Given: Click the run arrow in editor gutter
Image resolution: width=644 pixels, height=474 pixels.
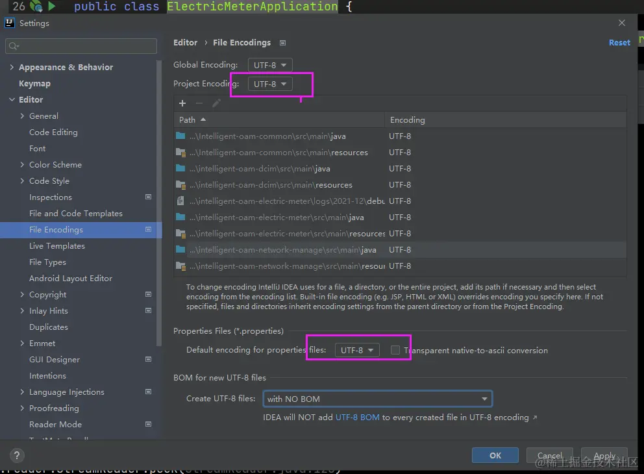Looking at the screenshot, I should click(52, 6).
